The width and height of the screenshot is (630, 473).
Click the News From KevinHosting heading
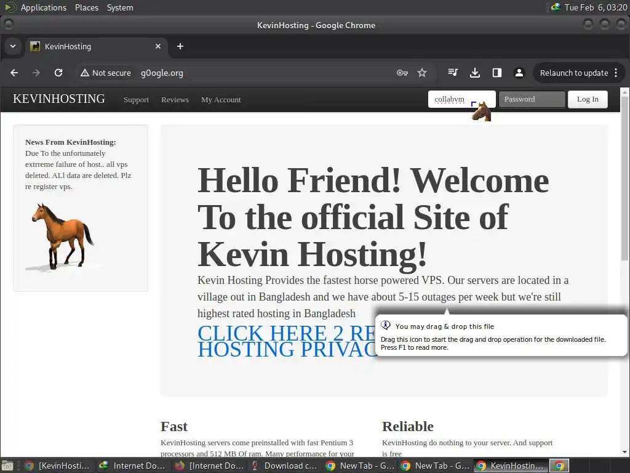70,142
